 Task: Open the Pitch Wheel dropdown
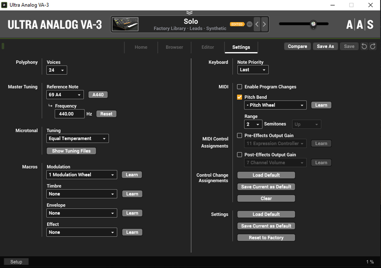[275, 105]
